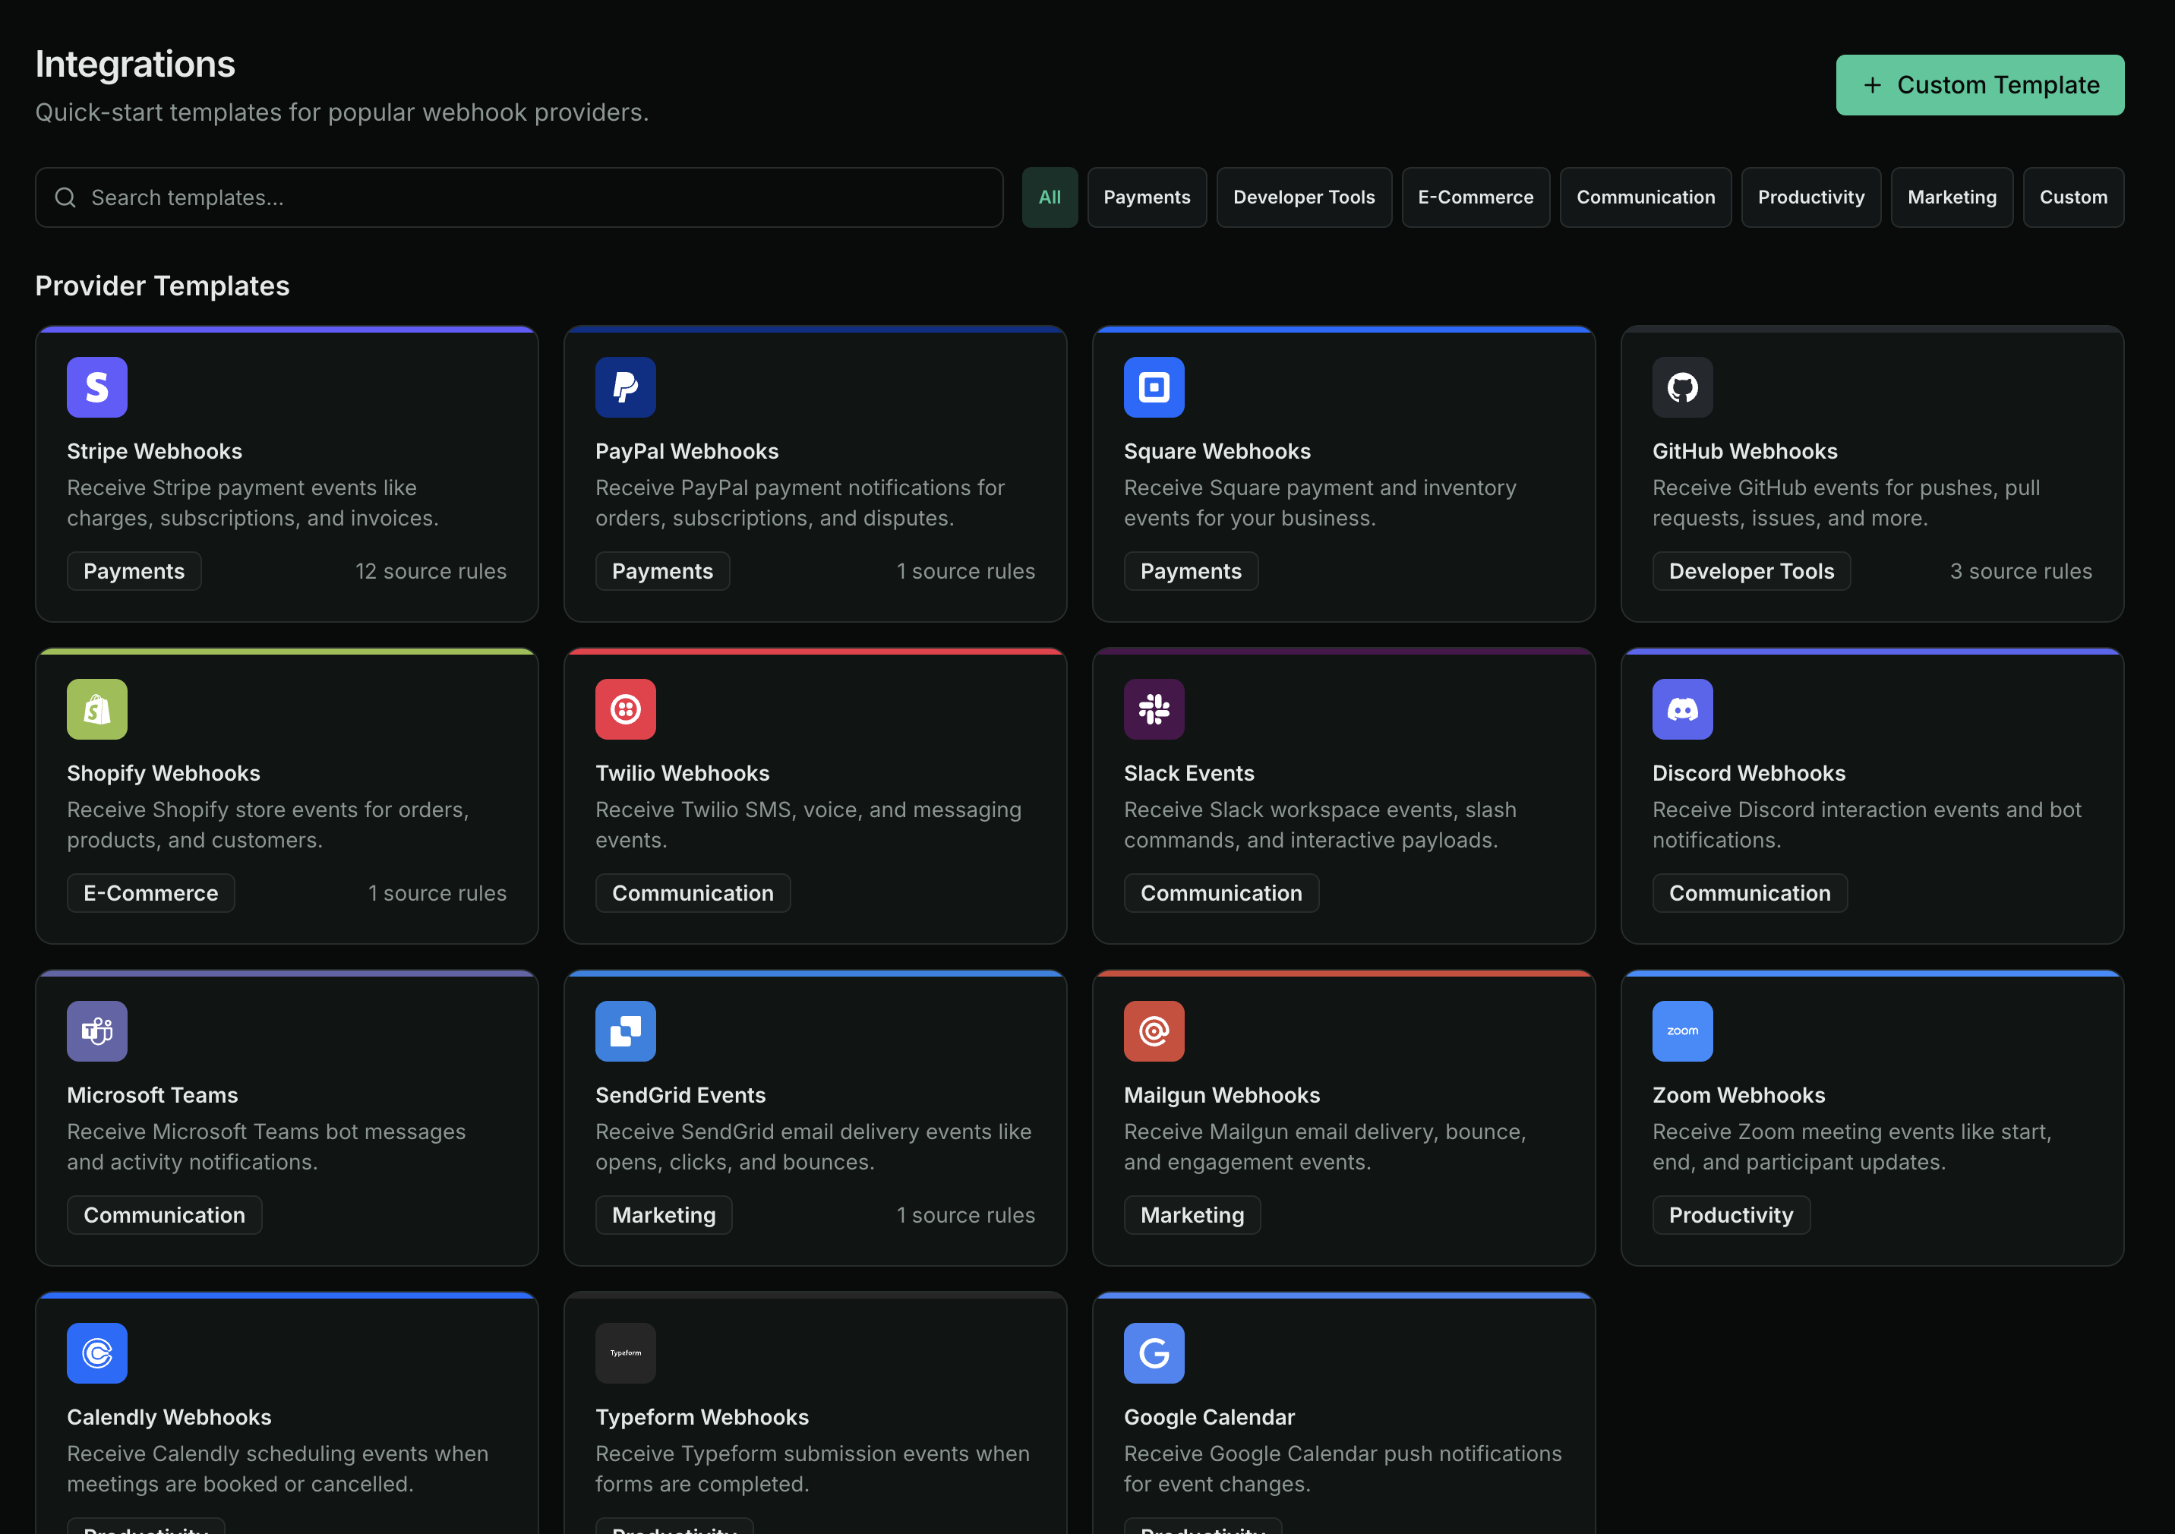Switch to the All templates filter
This screenshot has height=1534, width=2175.
click(1049, 197)
